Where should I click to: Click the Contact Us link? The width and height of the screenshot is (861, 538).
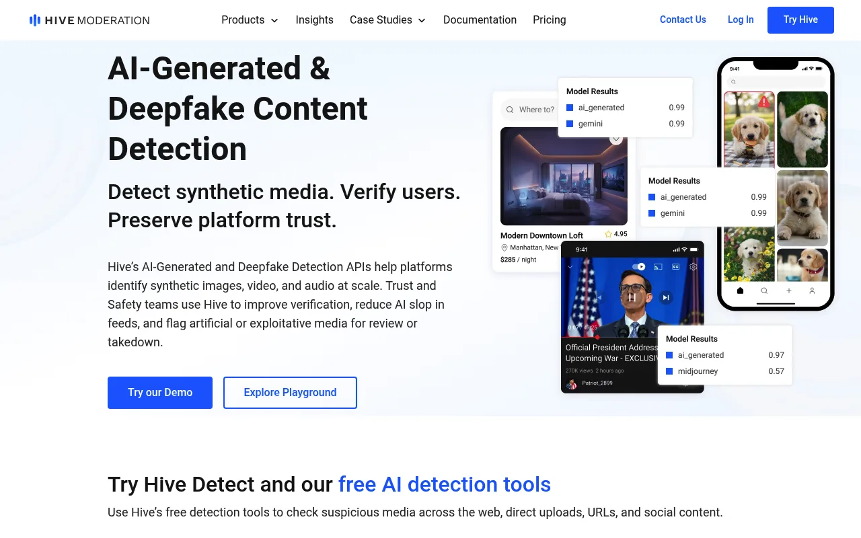coord(683,20)
